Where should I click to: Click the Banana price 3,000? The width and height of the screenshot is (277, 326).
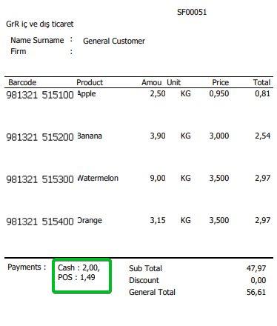[219, 136]
